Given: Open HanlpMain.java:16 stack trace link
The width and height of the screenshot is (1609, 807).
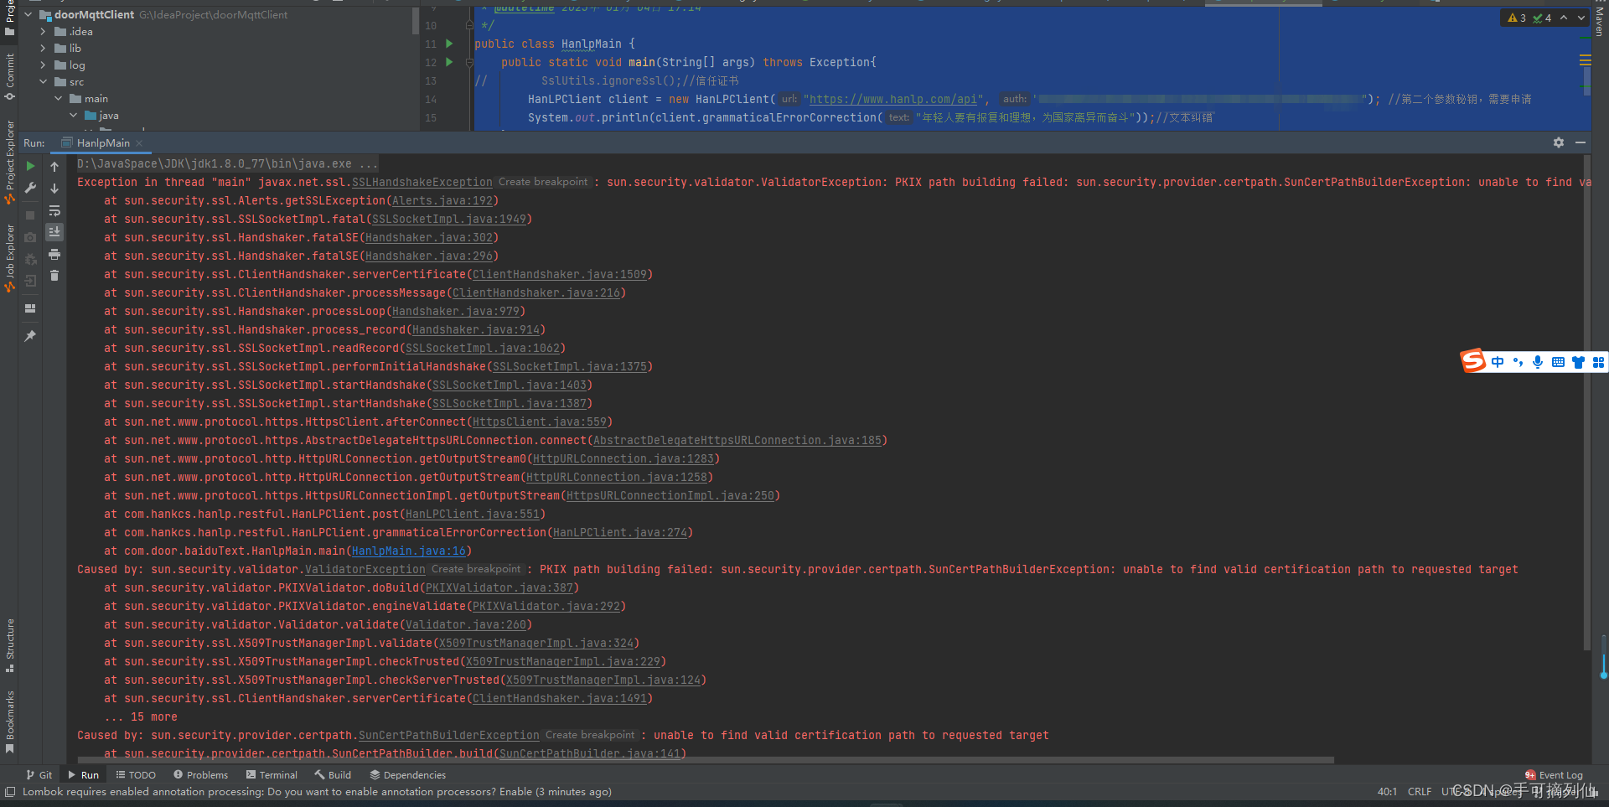Looking at the screenshot, I should 409,551.
